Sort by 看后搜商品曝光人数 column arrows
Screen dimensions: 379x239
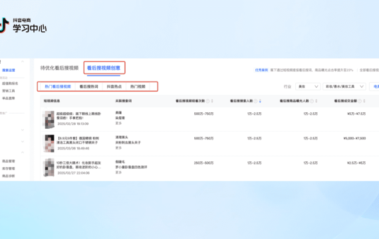coord(316,101)
